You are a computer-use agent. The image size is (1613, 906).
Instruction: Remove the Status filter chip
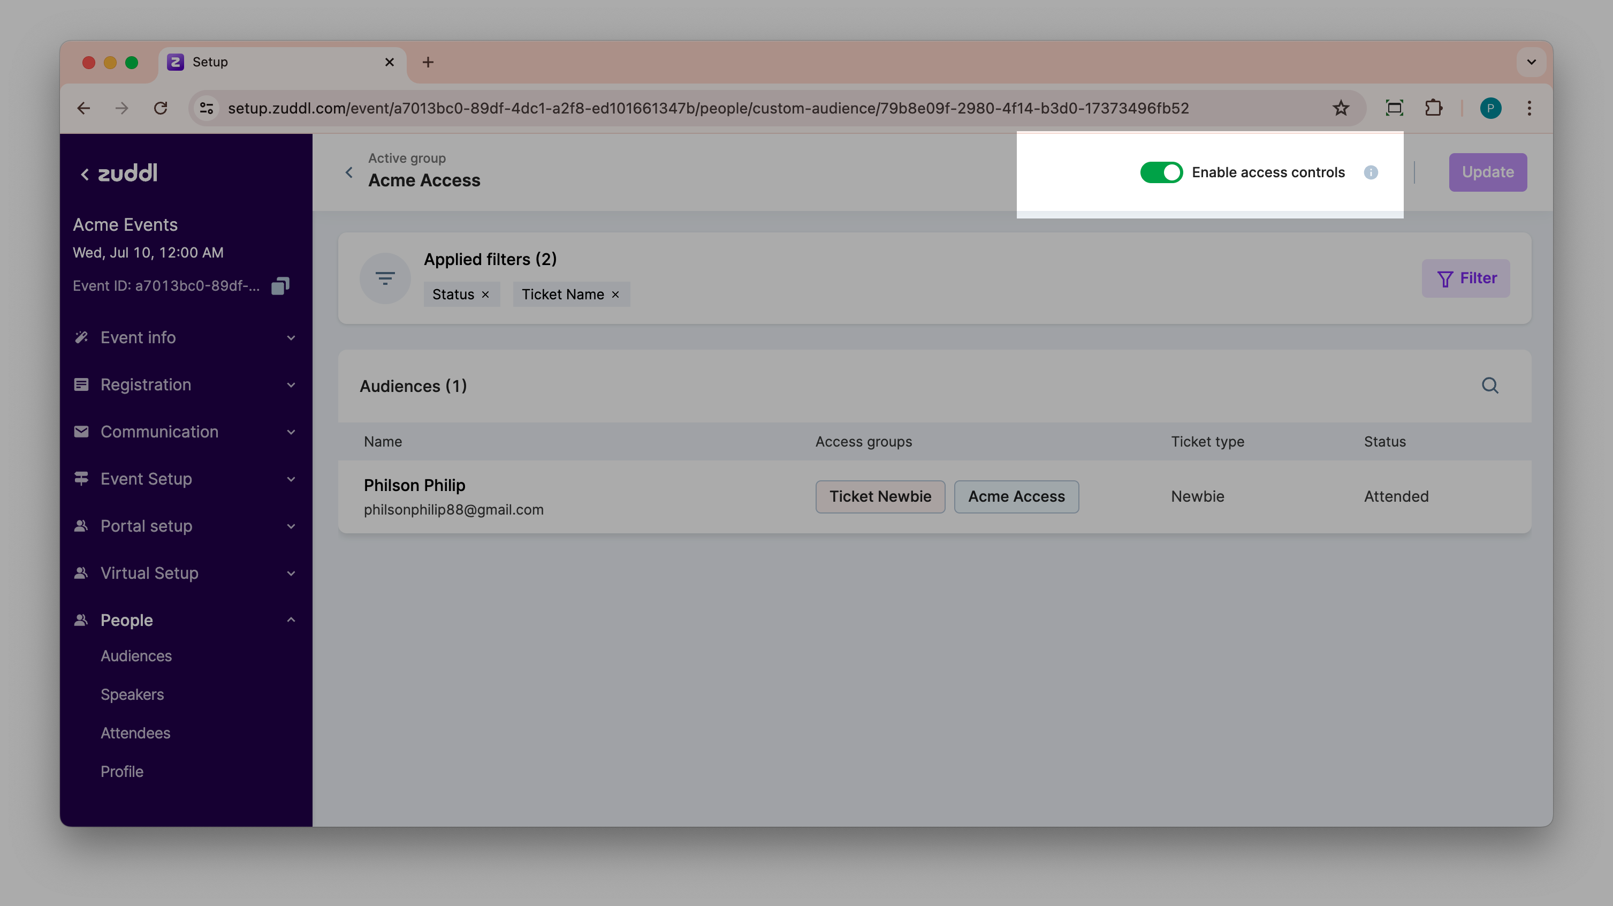485,295
